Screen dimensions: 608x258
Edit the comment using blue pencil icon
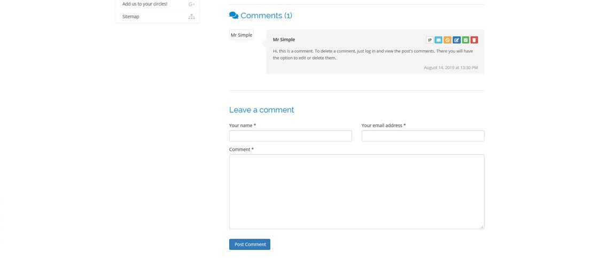tap(456, 40)
